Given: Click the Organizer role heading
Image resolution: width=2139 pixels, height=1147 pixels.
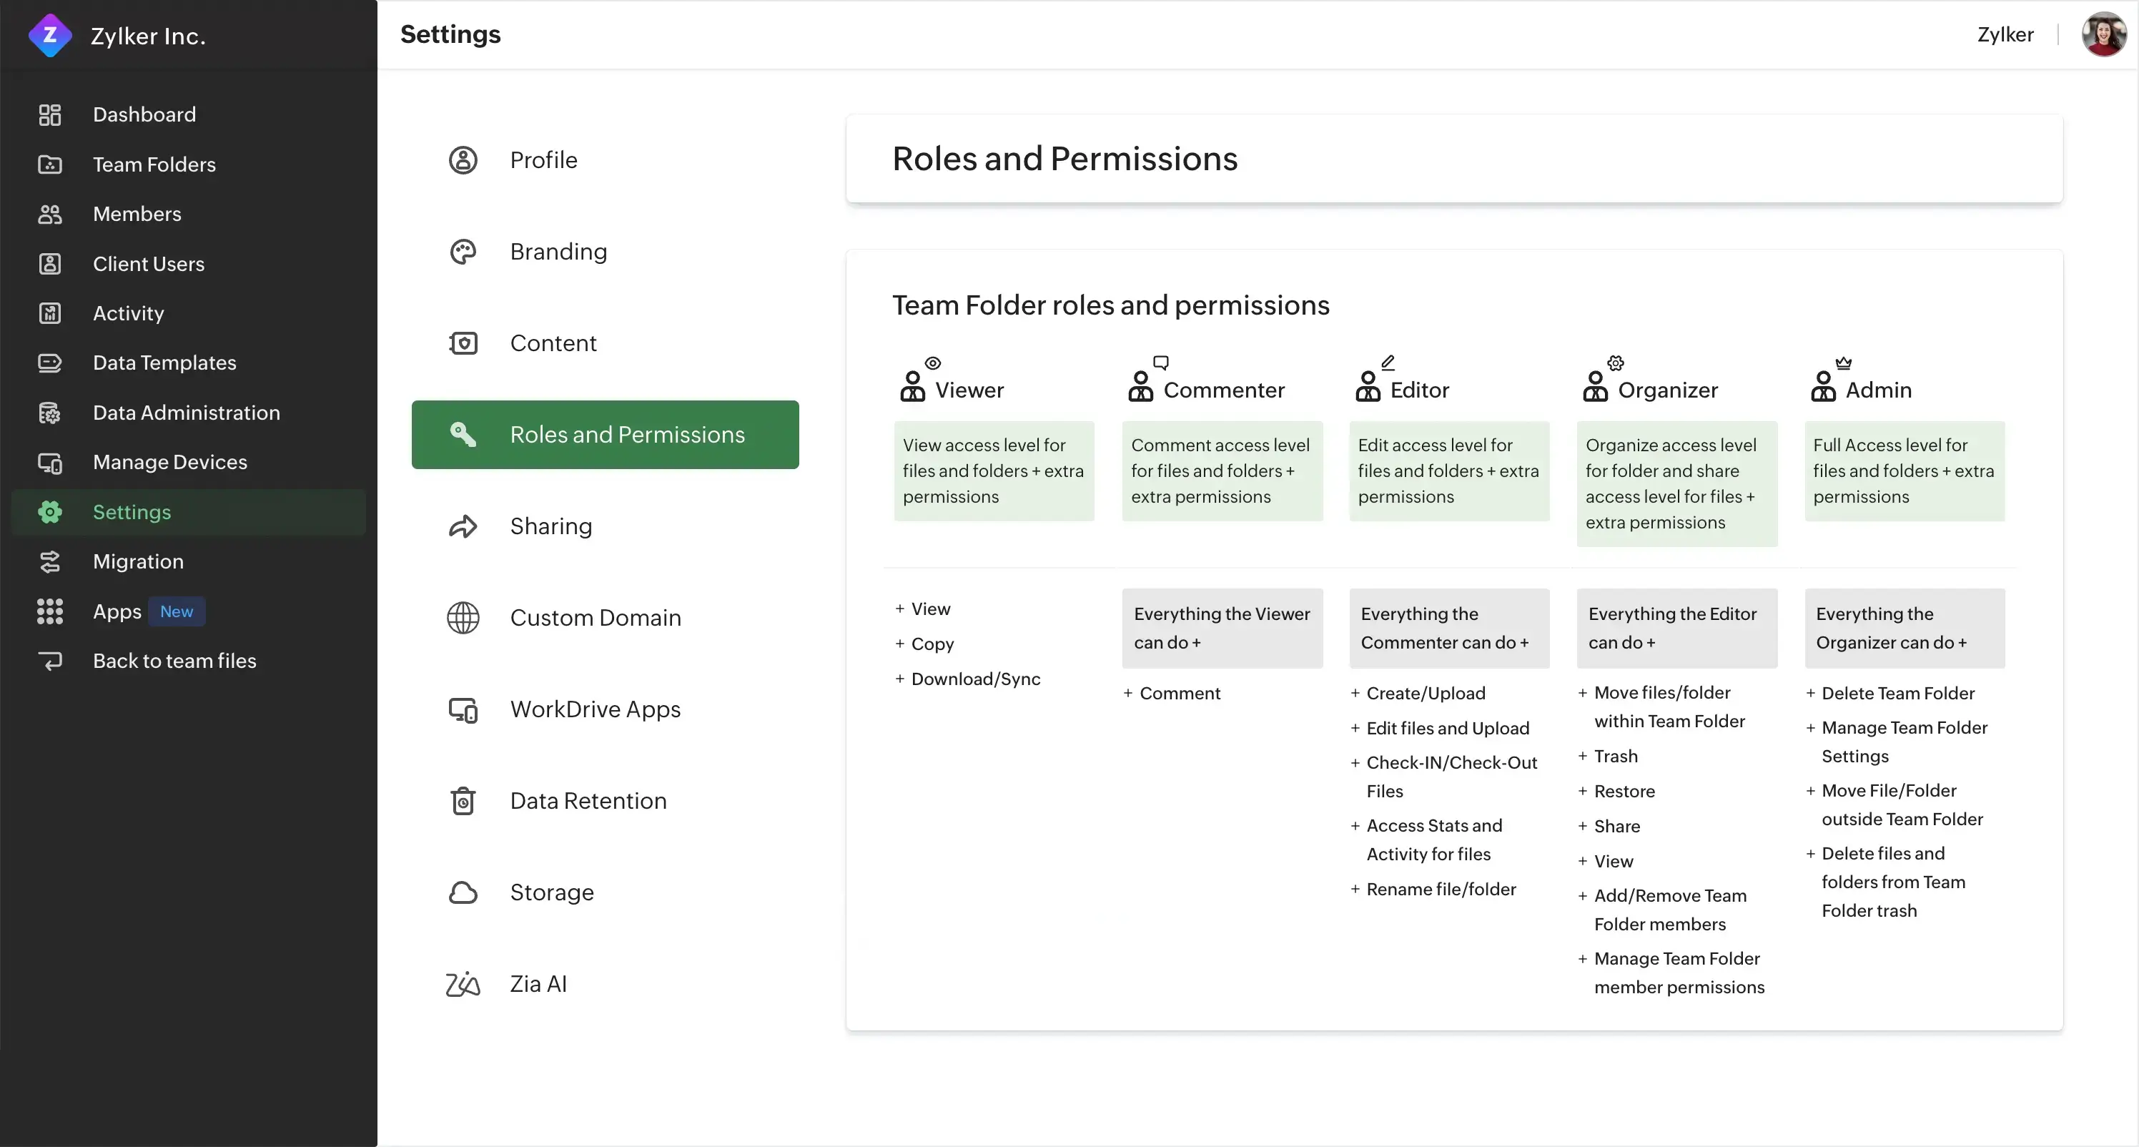Looking at the screenshot, I should (x=1667, y=390).
